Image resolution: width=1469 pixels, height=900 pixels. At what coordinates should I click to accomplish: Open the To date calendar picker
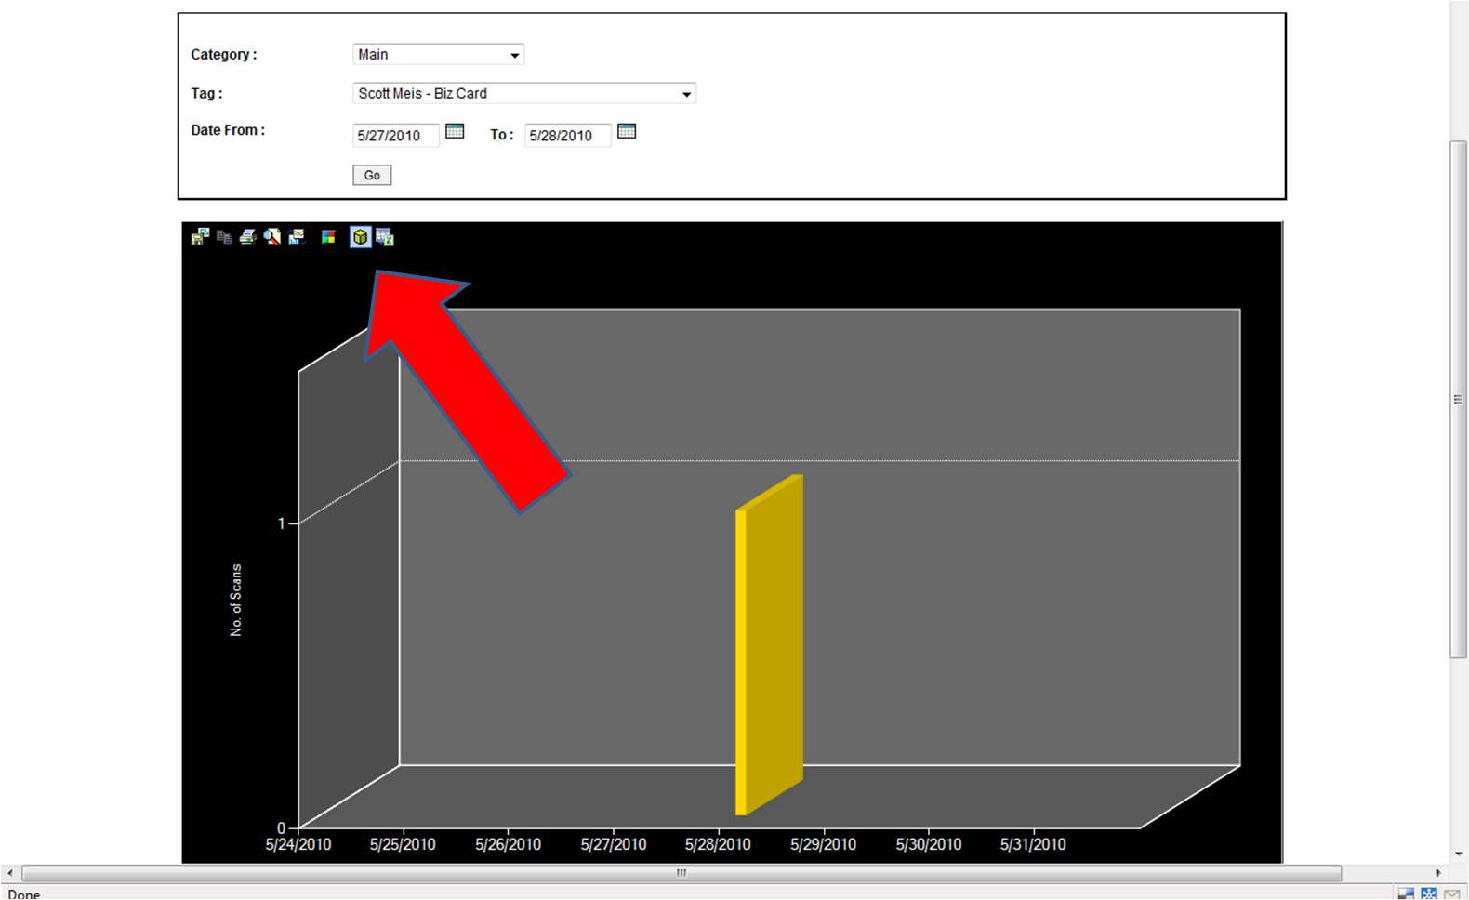[627, 131]
